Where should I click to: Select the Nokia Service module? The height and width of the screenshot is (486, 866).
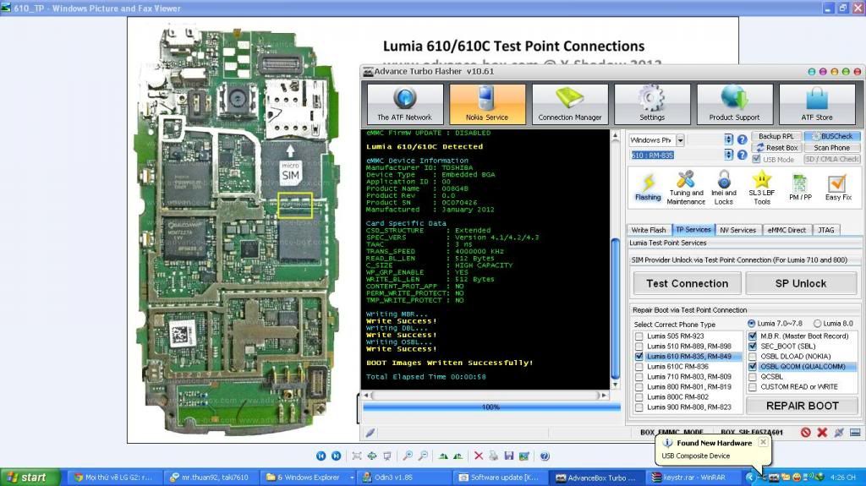point(486,104)
